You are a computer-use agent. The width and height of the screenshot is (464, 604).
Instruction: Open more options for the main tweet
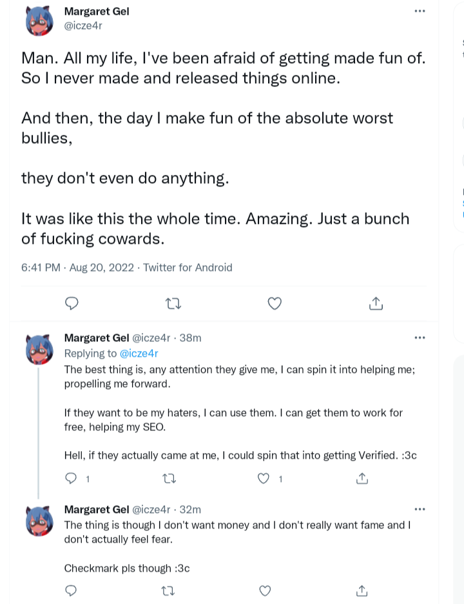click(420, 11)
